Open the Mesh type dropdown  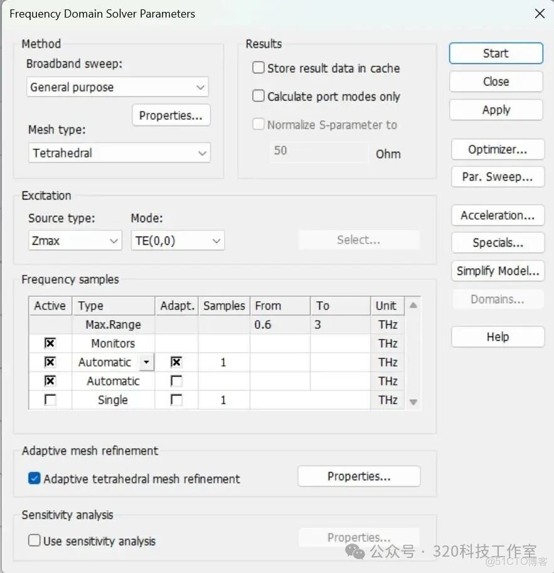(202, 153)
